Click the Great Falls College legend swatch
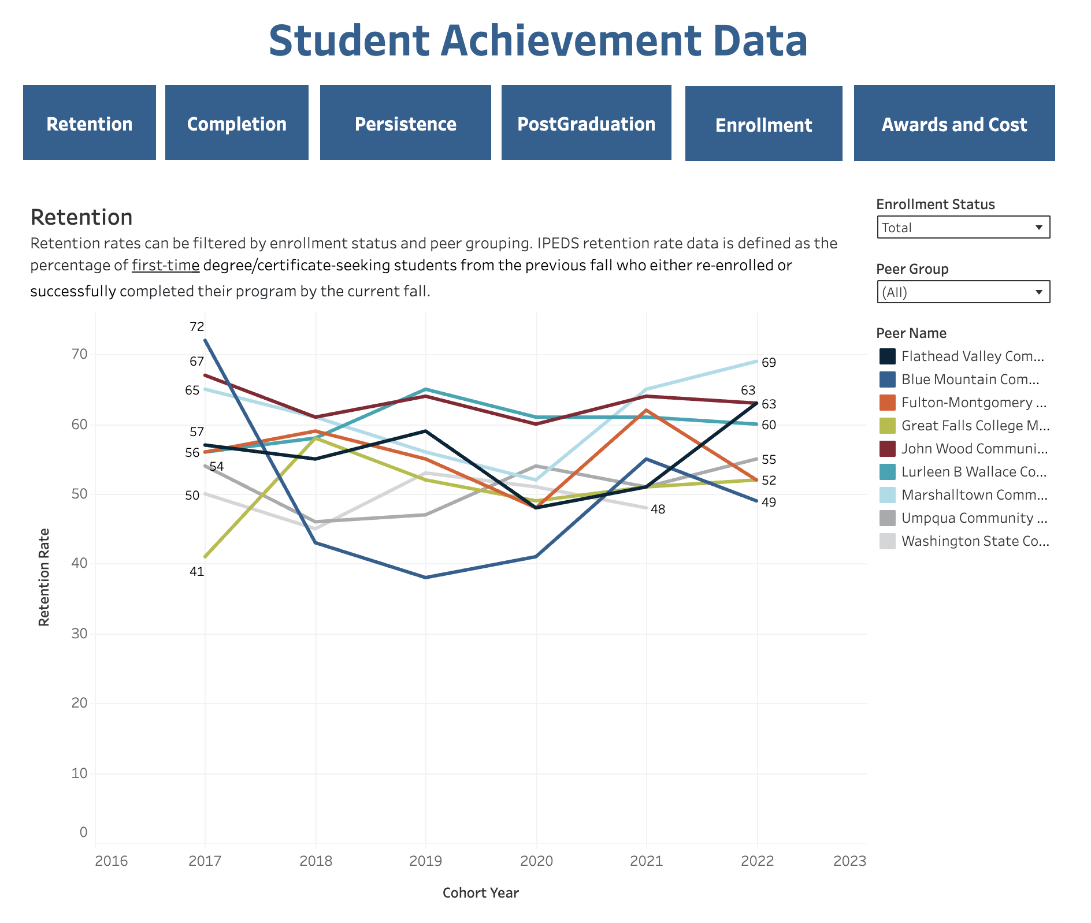 coord(888,425)
